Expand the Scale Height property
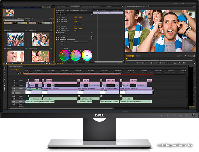 [x=58, y=19]
